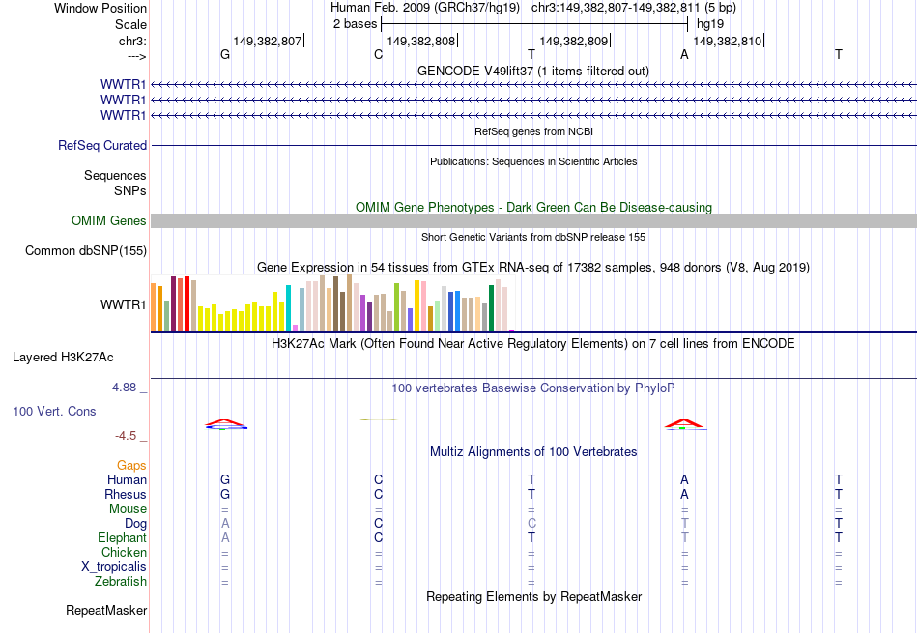The width and height of the screenshot is (918, 633).
Task: Select the second WWTR1 transcript label
Action: (123, 100)
